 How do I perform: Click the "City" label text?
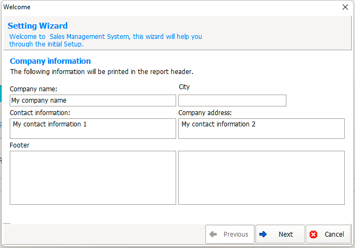pyautogui.click(x=184, y=87)
